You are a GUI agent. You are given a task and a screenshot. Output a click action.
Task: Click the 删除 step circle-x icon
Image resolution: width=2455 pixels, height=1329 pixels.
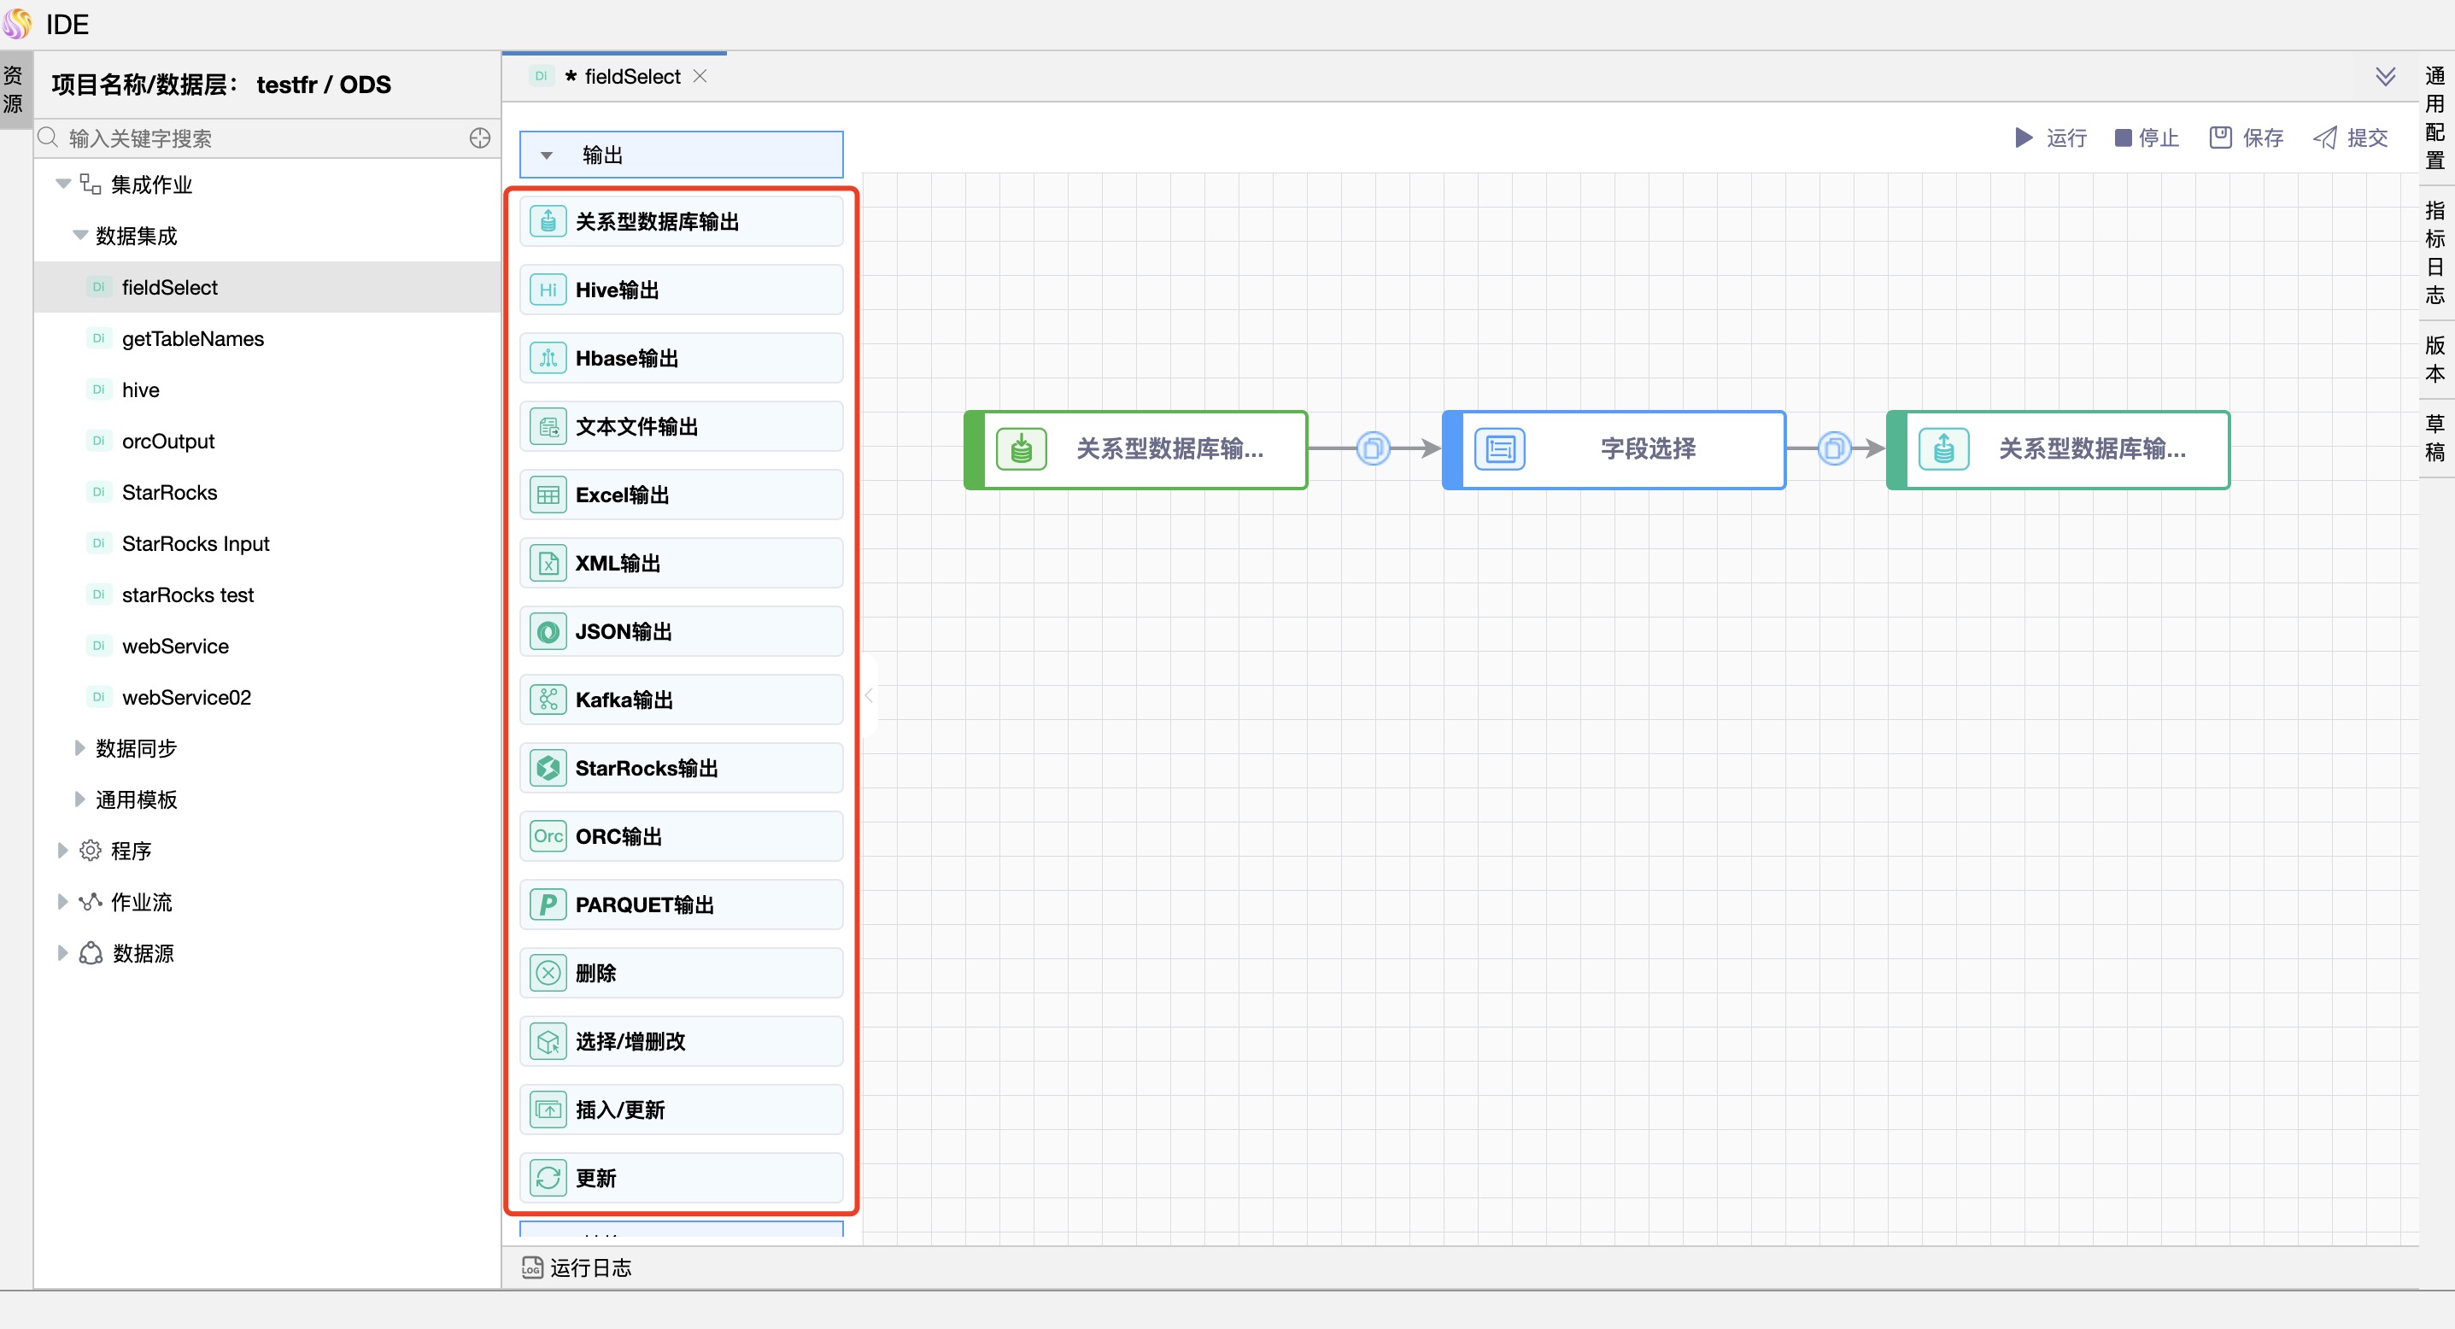[548, 973]
